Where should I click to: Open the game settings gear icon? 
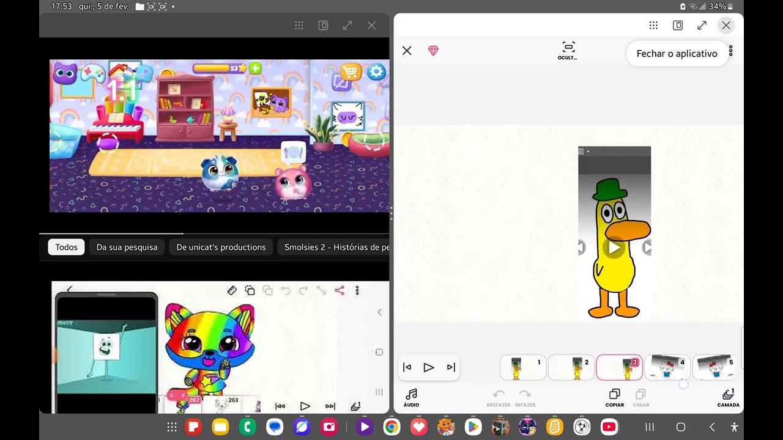coord(376,71)
